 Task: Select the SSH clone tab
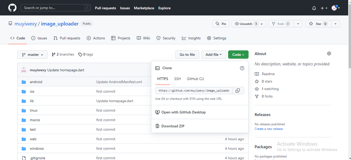point(177,79)
